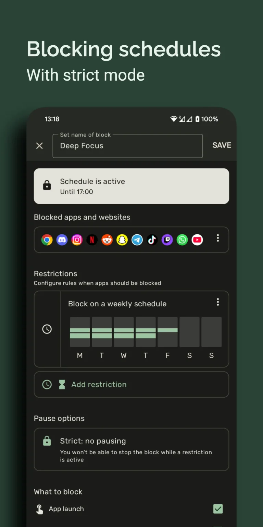Tap the Snapchat icon in blocked apps

coord(122,240)
